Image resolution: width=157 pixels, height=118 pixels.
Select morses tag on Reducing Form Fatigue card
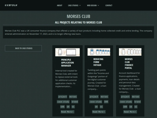pyautogui.click(x=104, y=97)
